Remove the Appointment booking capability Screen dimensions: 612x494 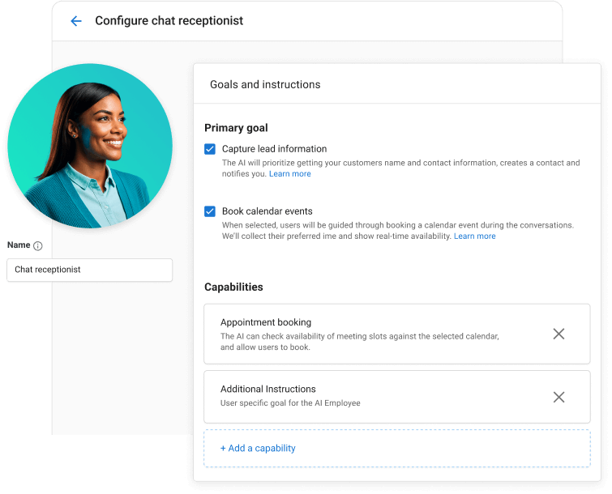(559, 334)
